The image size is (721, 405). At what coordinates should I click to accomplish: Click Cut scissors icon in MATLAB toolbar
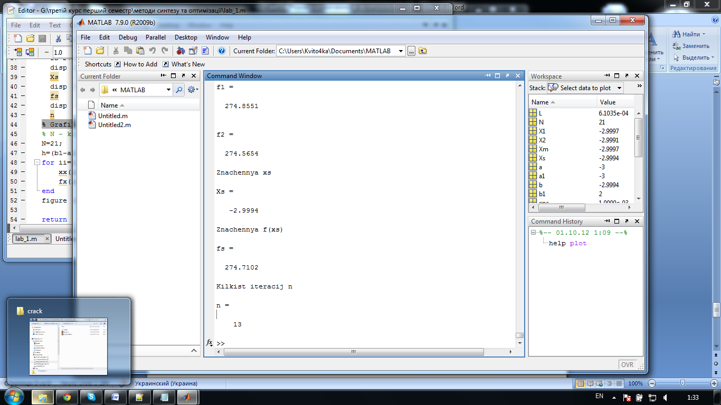[116, 51]
